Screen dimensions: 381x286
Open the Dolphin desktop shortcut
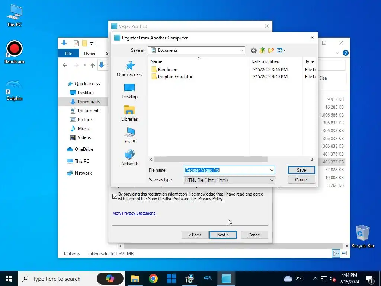pyautogui.click(x=15, y=90)
